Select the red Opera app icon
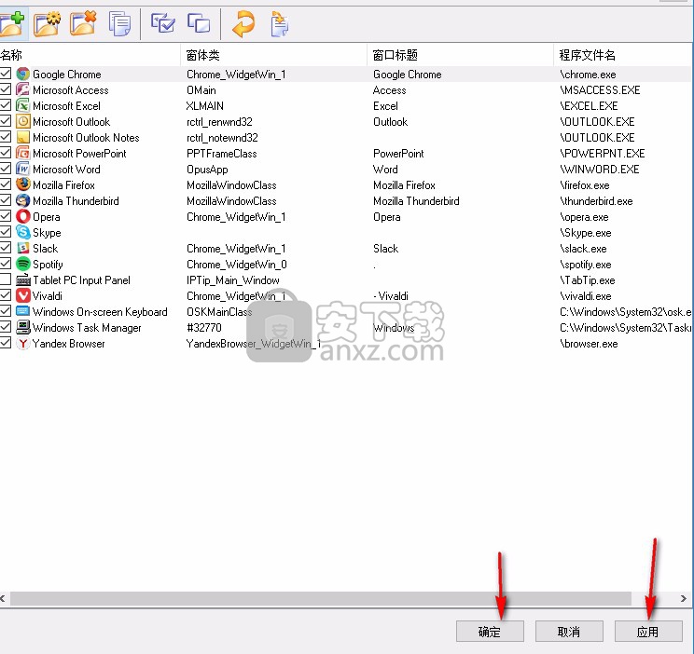The height and width of the screenshot is (654, 694). (x=23, y=216)
